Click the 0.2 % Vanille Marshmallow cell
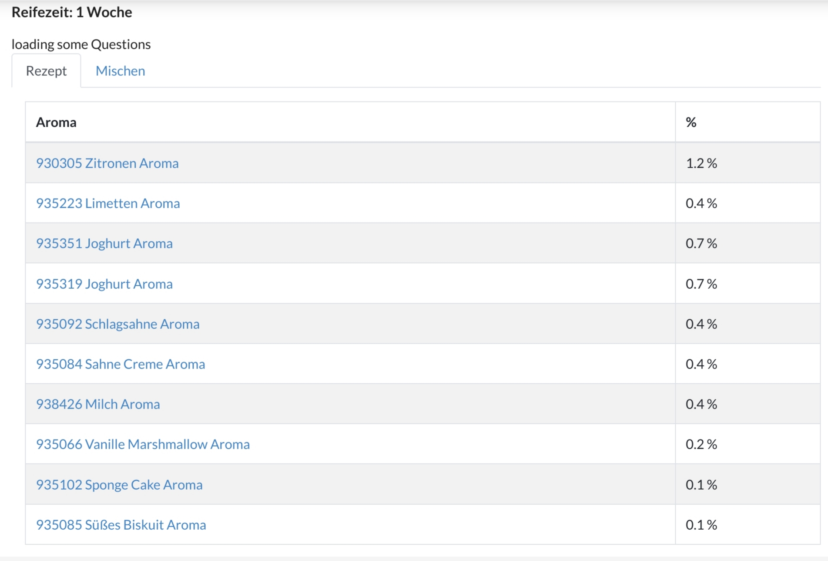The height and width of the screenshot is (561, 828). click(x=701, y=444)
